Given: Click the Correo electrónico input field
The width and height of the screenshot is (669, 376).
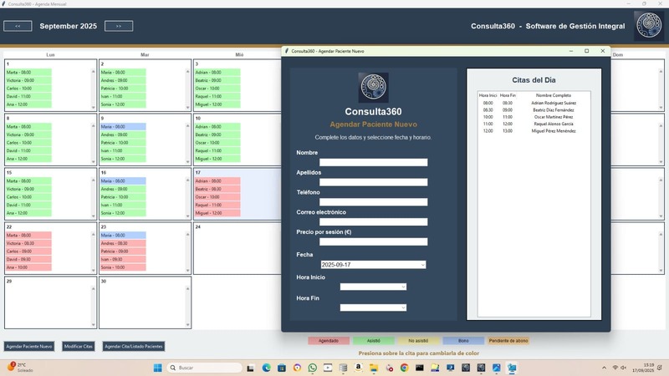Looking at the screenshot, I should [x=373, y=222].
